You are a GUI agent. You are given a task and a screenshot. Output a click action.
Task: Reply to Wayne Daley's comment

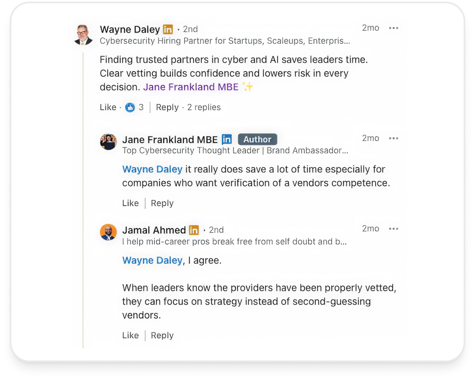click(167, 107)
